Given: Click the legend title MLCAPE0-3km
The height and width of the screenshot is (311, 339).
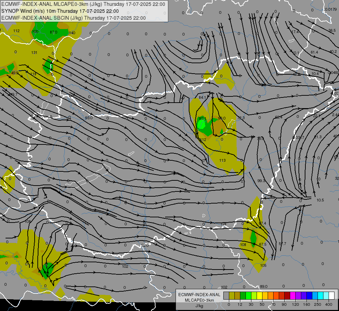Looking at the screenshot, I should tap(199, 300).
